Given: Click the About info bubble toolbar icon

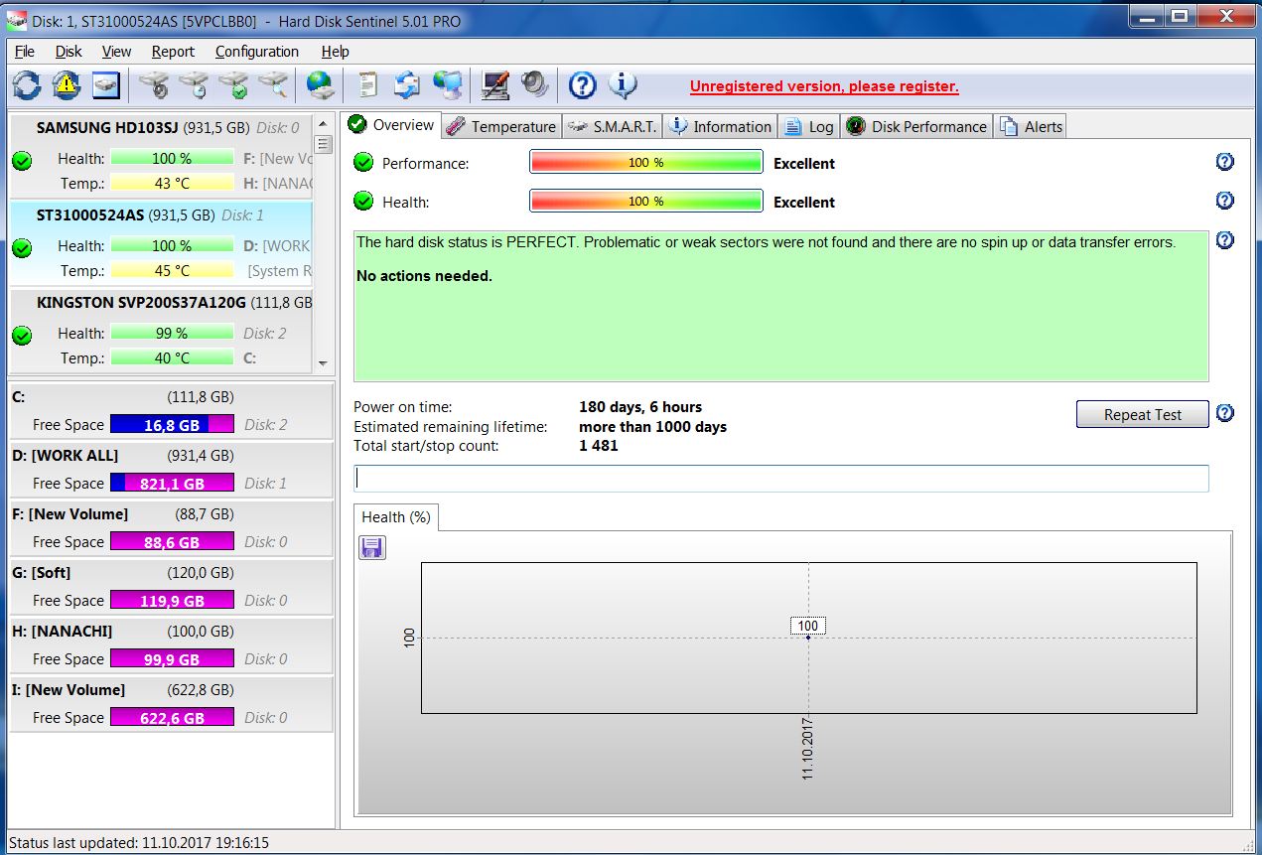Looking at the screenshot, I should pos(623,85).
